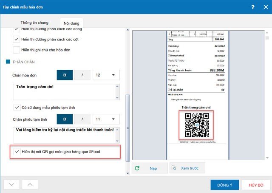The image size is (272, 193).
Task: Click the down arrow navigation button
Action: (x=11, y=184)
